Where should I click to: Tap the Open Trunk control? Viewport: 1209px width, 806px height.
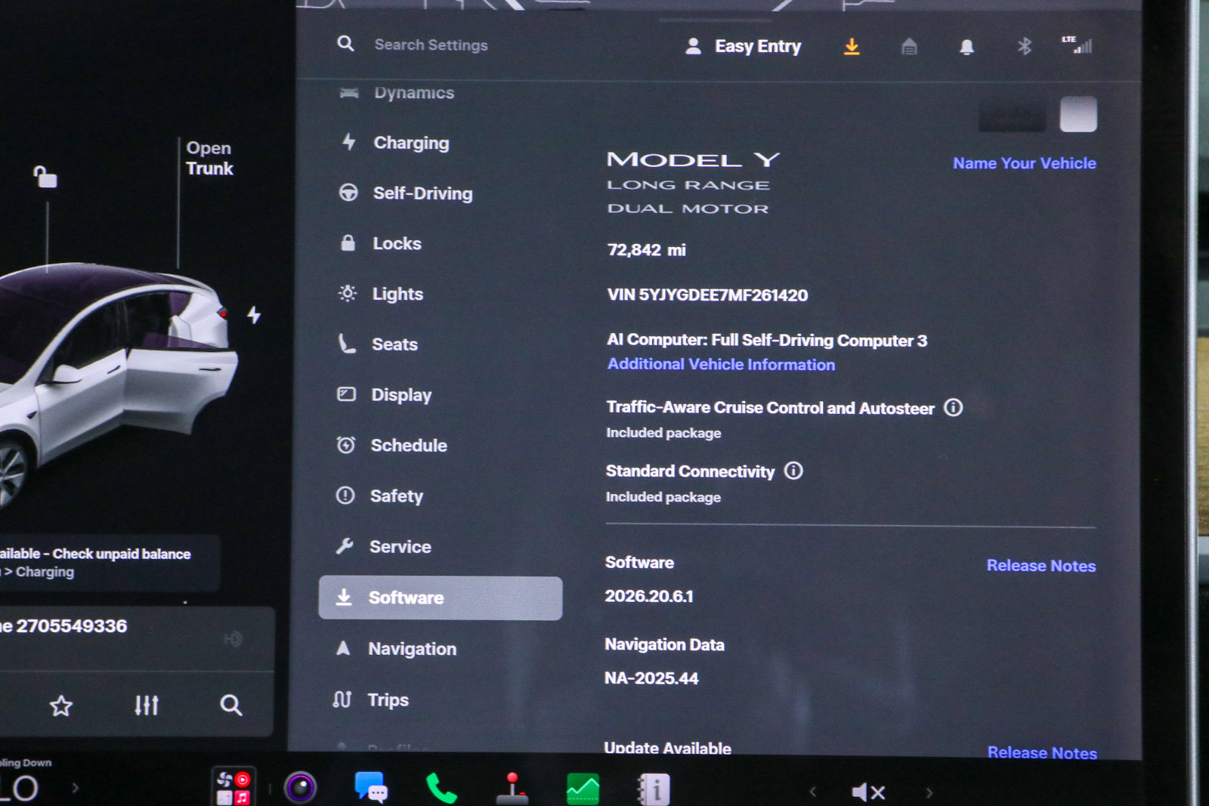209,159
